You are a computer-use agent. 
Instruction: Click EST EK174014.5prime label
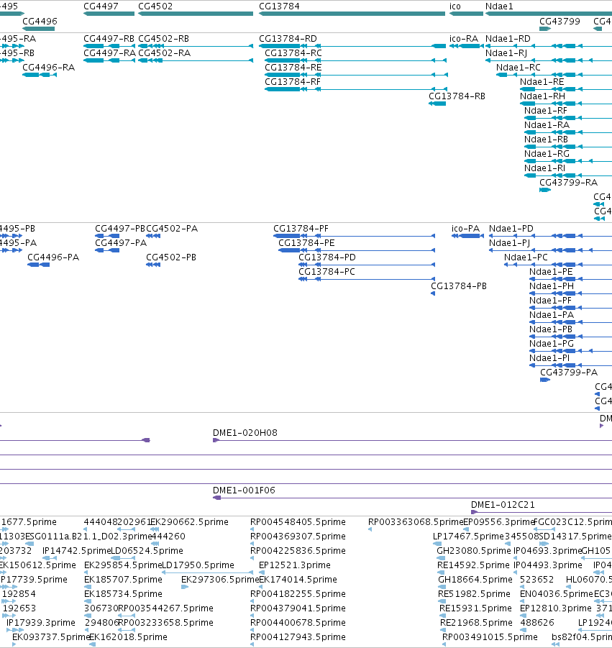[x=298, y=580]
